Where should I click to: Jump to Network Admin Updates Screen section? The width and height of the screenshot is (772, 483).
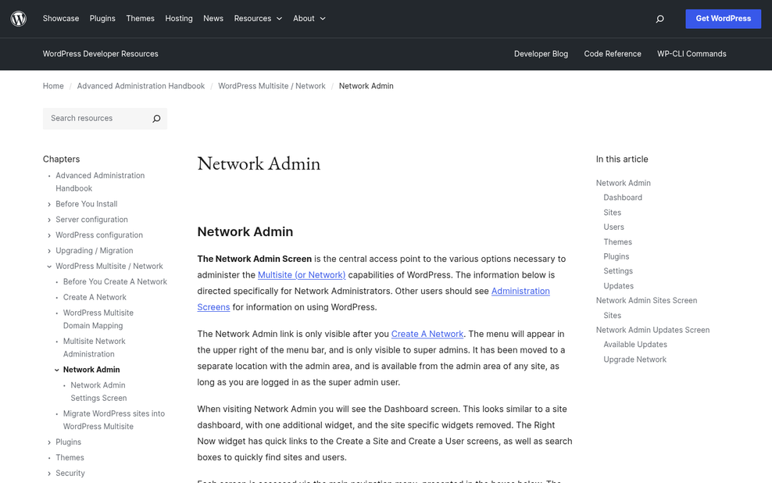tap(653, 331)
